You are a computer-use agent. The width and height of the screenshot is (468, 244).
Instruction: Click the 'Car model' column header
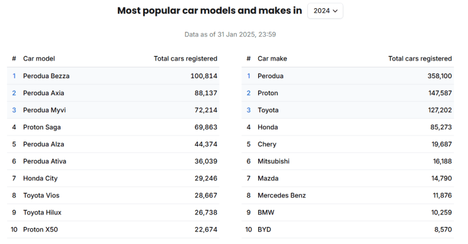(39, 59)
